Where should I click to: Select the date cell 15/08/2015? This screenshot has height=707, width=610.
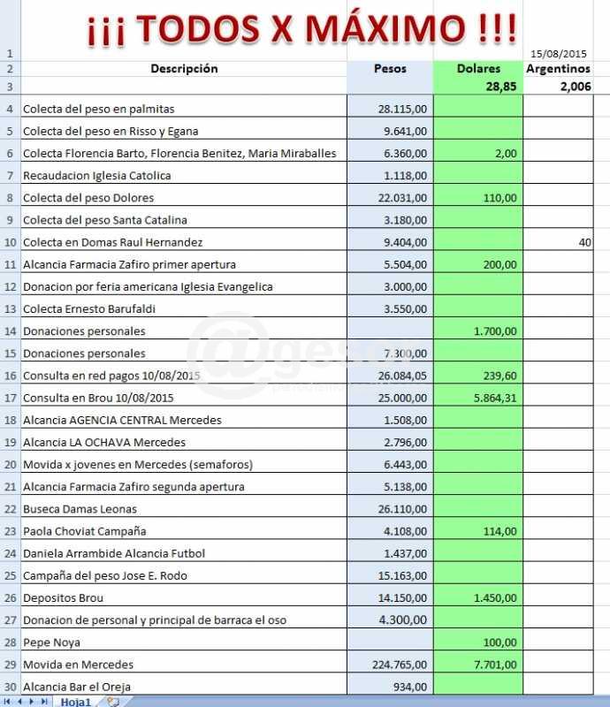(x=558, y=53)
